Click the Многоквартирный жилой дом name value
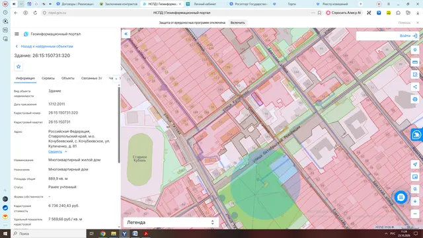This screenshot has height=238, width=423. point(75,160)
